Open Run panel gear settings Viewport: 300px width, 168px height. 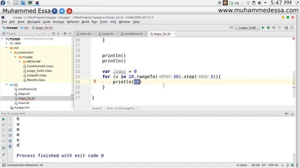[x=286, y=113]
